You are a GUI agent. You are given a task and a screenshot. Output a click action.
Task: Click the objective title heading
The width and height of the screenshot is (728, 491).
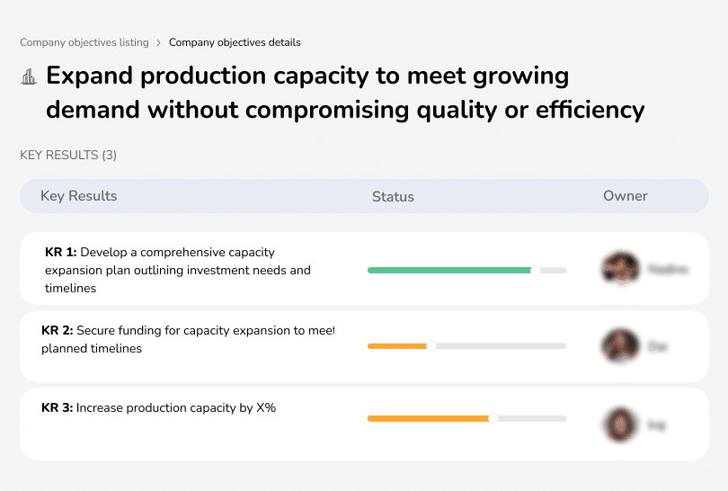pos(345,93)
